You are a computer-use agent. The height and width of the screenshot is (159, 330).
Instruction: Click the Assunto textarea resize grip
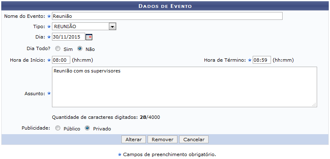pyautogui.click(x=314, y=104)
